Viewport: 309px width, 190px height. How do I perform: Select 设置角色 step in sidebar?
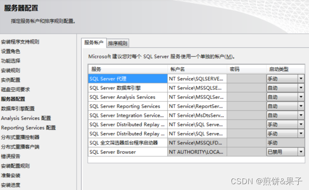point(10,51)
